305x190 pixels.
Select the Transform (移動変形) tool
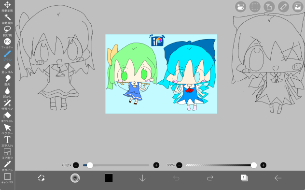tap(7, 6)
